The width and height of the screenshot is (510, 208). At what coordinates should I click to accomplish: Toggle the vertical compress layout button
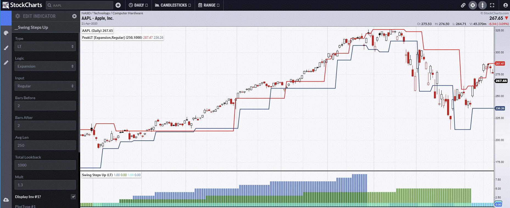click(483, 5)
